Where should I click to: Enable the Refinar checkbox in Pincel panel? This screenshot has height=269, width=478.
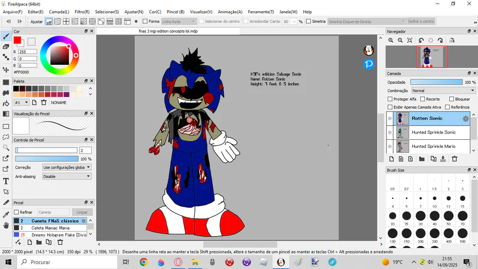click(16, 212)
